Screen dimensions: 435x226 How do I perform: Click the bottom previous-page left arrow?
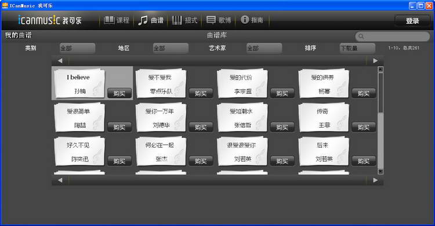tap(60, 180)
